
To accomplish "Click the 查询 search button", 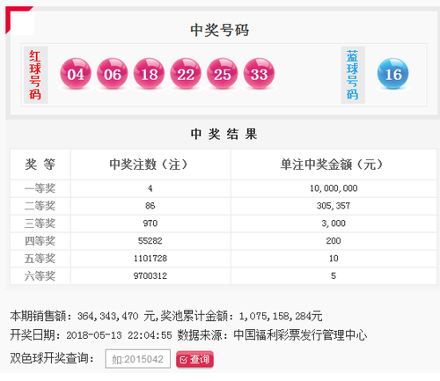I will (x=194, y=359).
